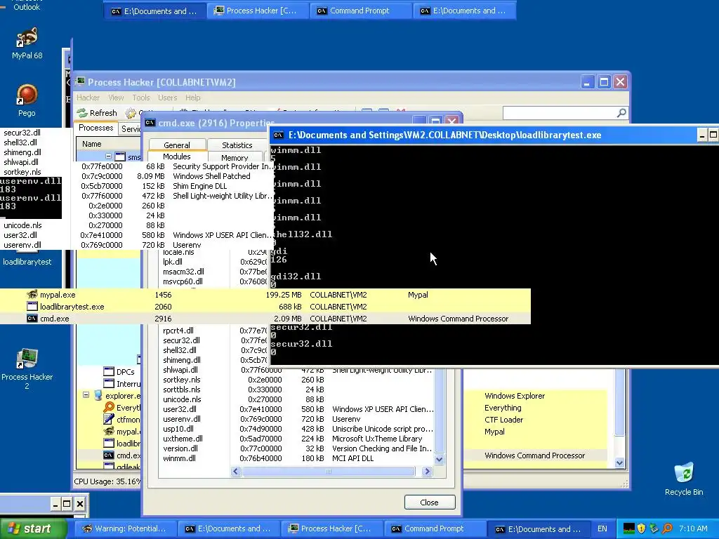719x539 pixels.
Task: Click the 7:10 AM taskbar clock
Action: 693,528
